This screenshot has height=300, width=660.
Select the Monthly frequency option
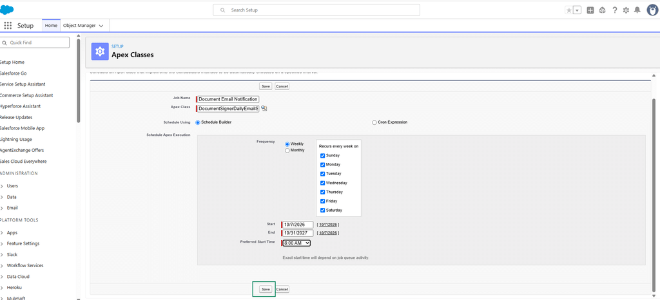287,151
